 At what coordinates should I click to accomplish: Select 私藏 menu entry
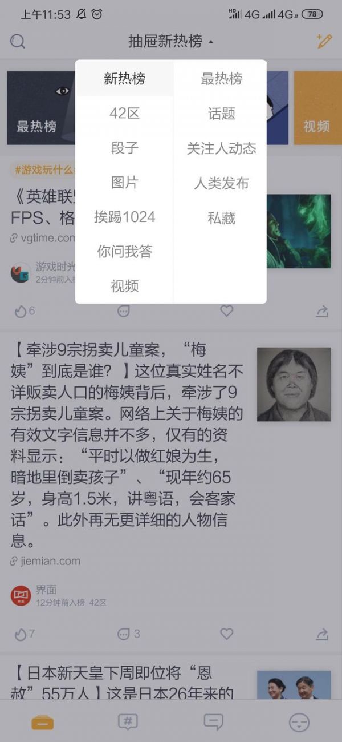(221, 218)
